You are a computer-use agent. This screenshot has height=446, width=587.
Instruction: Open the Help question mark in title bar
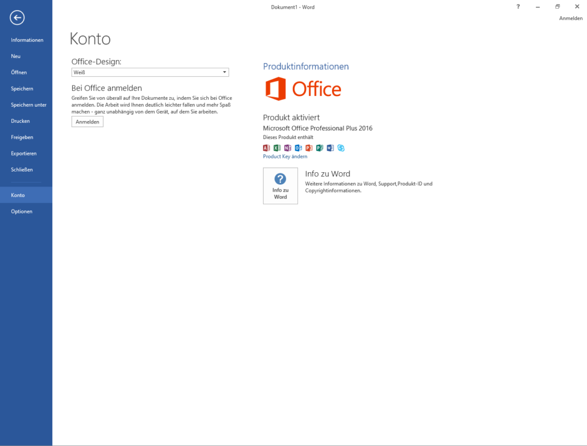pyautogui.click(x=518, y=7)
